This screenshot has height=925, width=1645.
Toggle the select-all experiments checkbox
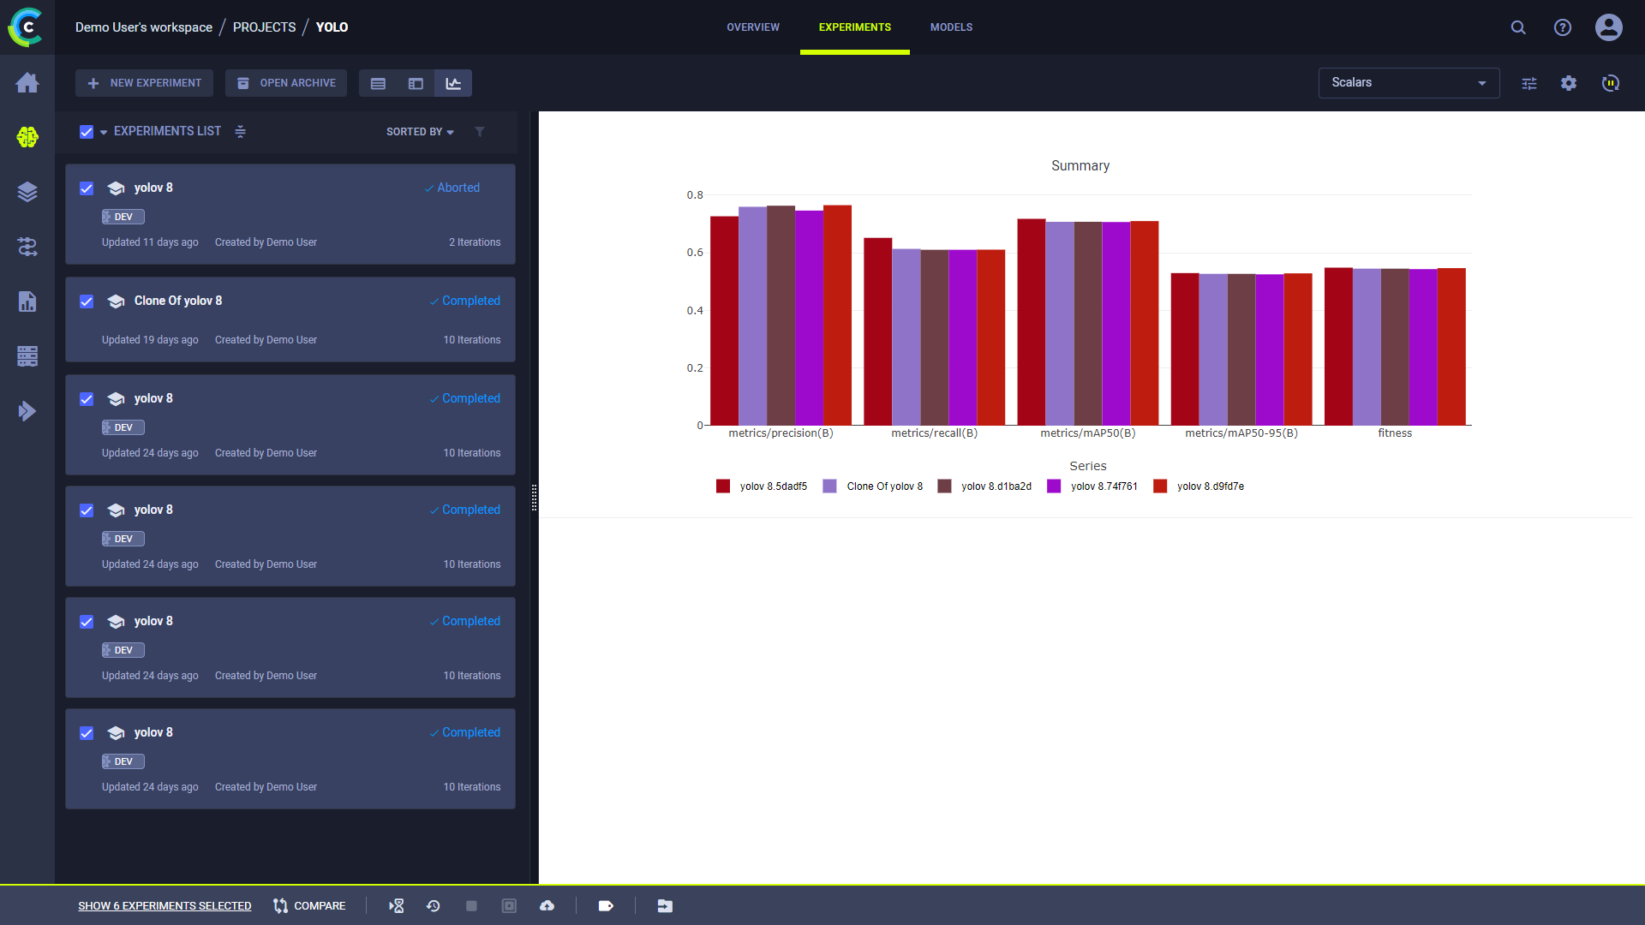click(x=87, y=131)
